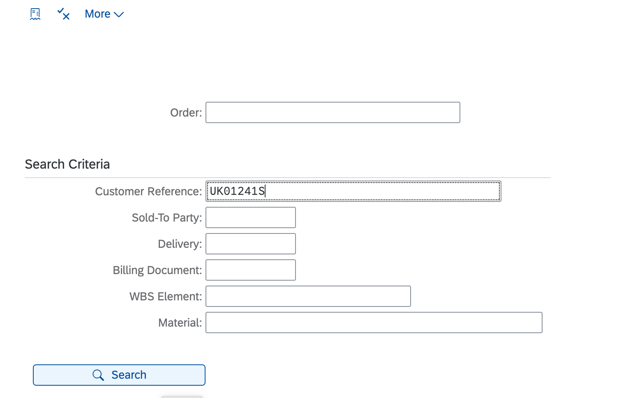Click the "WBS Element:" label
The width and height of the screenshot is (642, 398).
coord(165,297)
